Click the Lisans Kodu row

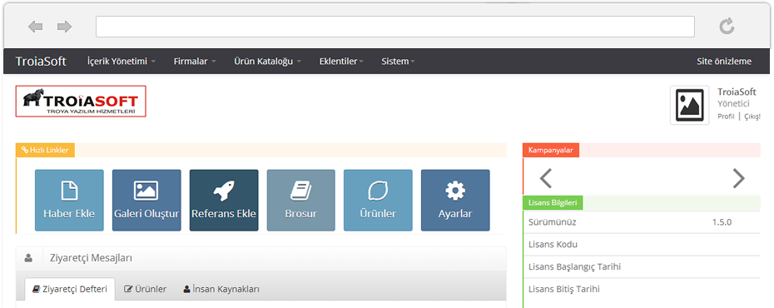(x=642, y=245)
